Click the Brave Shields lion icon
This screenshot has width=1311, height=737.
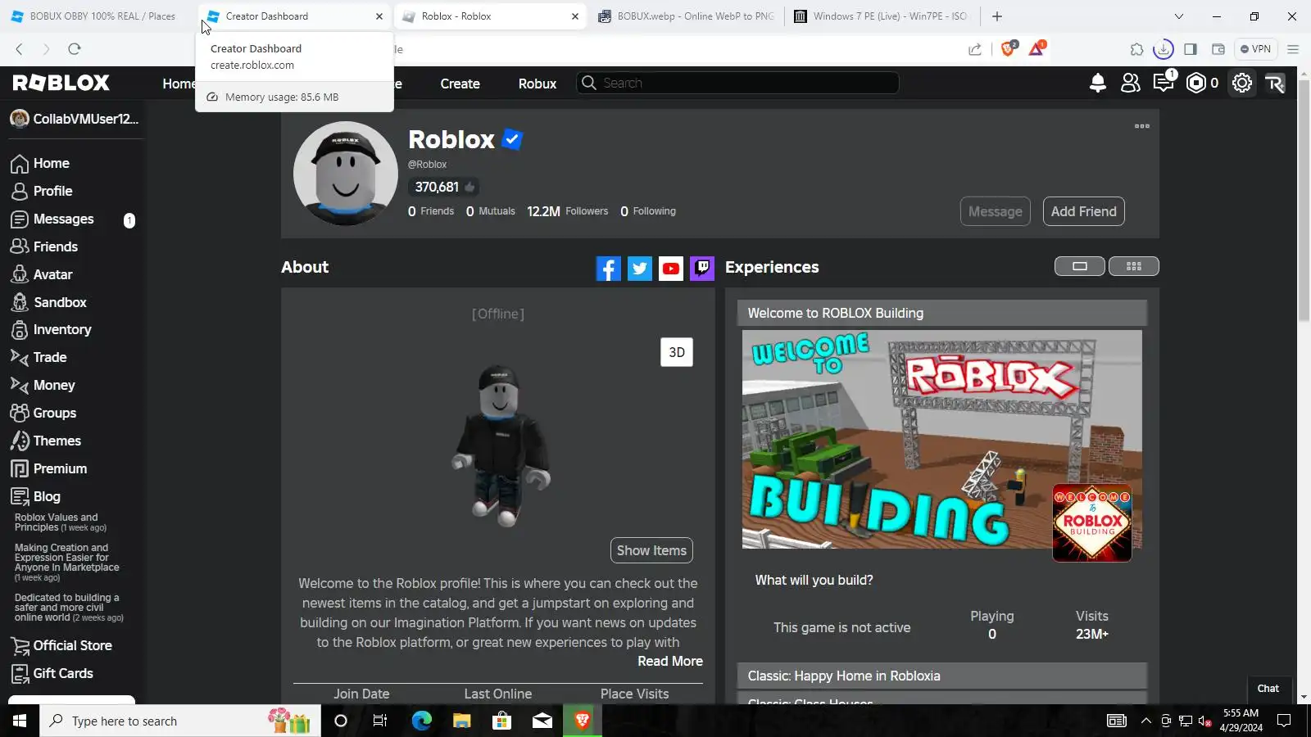(1009, 48)
